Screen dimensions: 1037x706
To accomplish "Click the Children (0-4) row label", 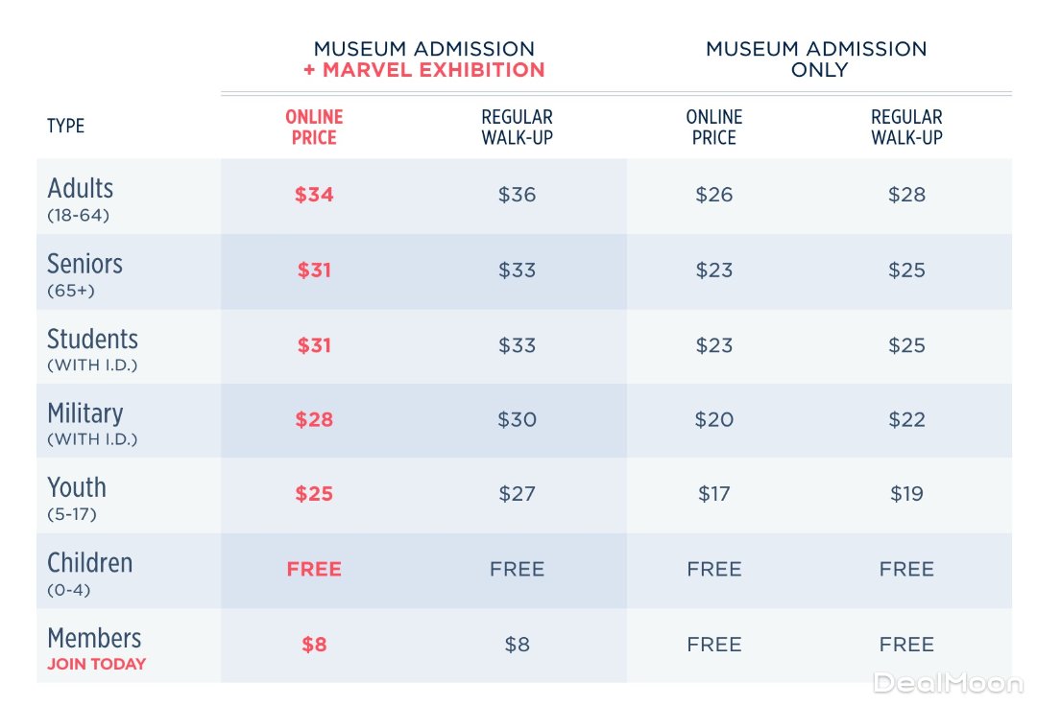I will click(90, 573).
